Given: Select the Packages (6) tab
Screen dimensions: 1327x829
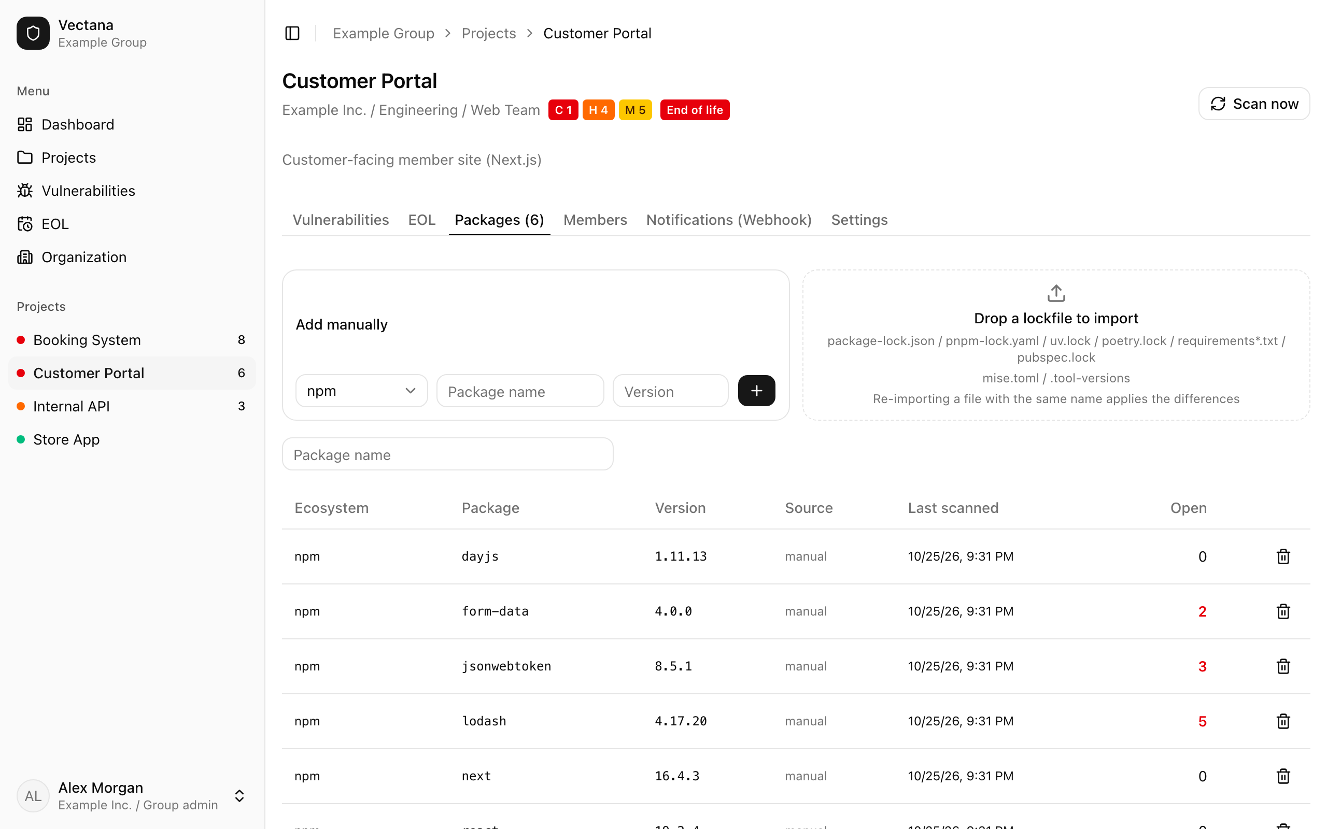Looking at the screenshot, I should [x=499, y=220].
